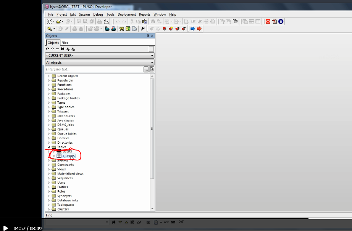Image resolution: width=352 pixels, height=231 pixels.
Task: Open Preferences wrench icon
Action: pyautogui.click(x=142, y=29)
